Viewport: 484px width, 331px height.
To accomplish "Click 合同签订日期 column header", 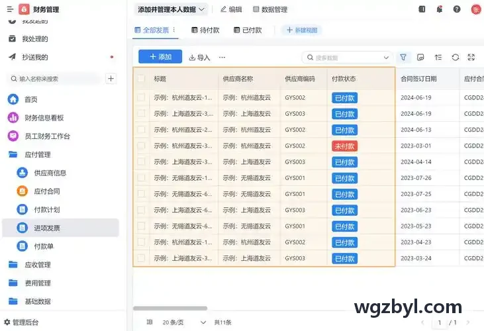I will [418, 79].
